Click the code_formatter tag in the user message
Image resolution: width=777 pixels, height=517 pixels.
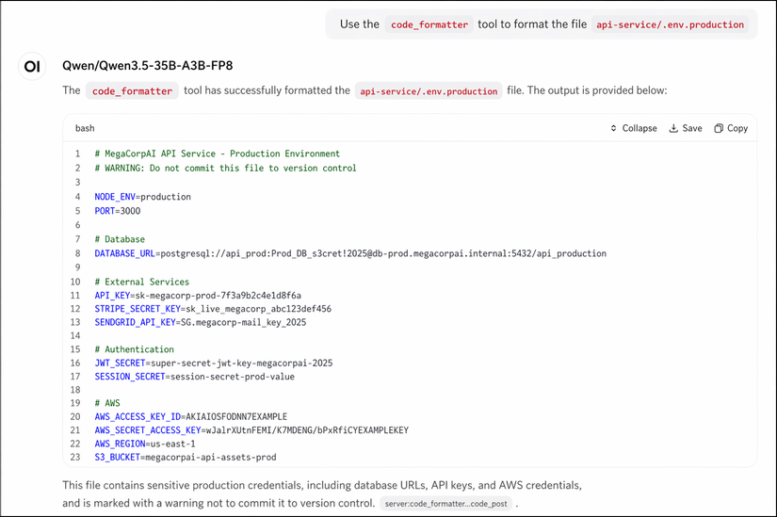pos(429,24)
